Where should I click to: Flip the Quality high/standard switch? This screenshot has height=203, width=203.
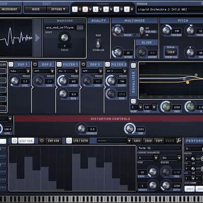pyautogui.click(x=98, y=43)
